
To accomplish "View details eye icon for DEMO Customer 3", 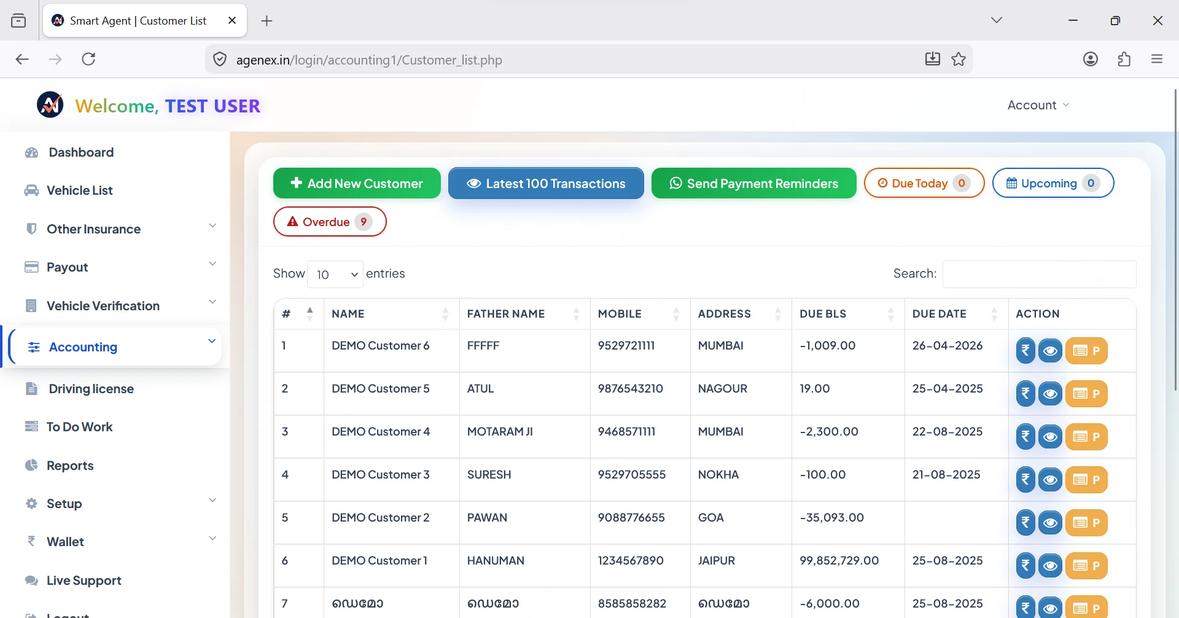I will (1051, 480).
